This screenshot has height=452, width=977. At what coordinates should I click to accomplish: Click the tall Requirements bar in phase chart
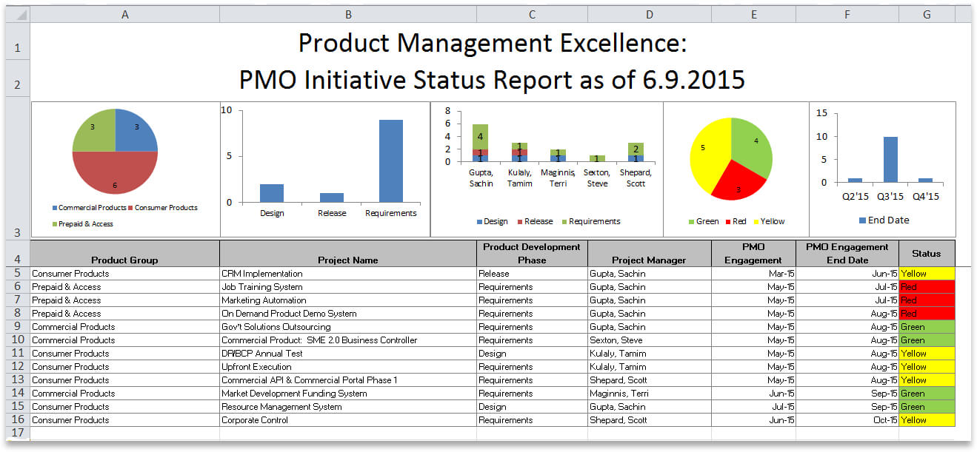pyautogui.click(x=390, y=161)
